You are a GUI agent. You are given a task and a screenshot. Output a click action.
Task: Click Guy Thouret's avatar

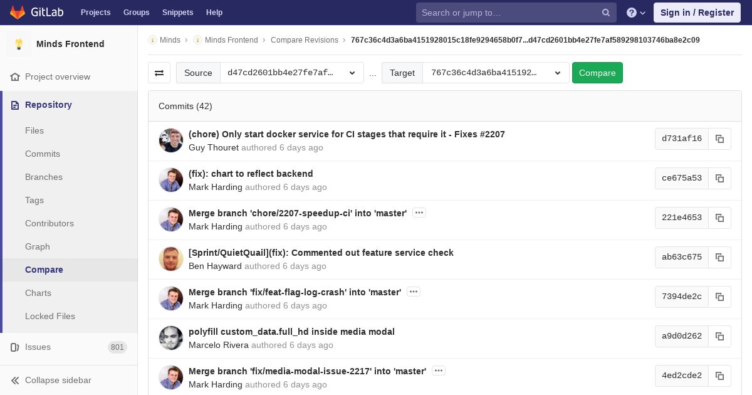click(171, 140)
